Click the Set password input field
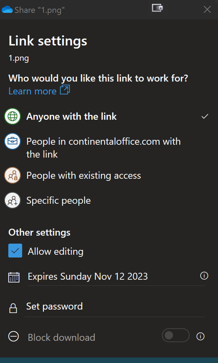Viewport: 218px width, 363px height. coord(114,307)
